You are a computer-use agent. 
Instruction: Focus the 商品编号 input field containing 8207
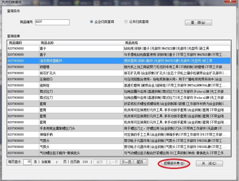tap(53, 22)
